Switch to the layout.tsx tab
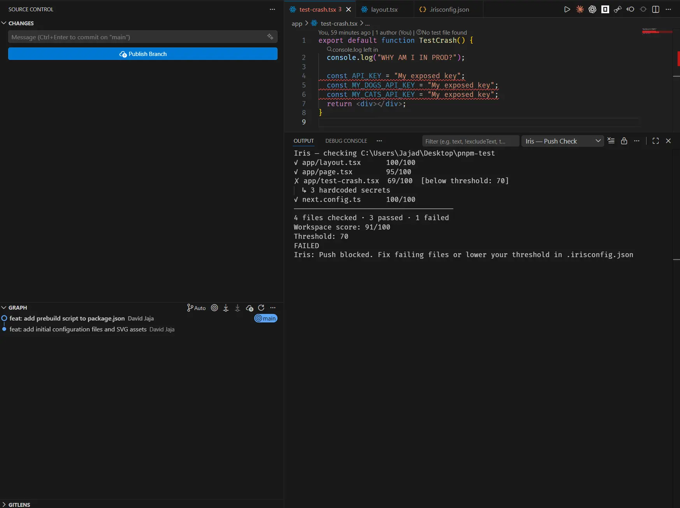The width and height of the screenshot is (680, 508). point(384,9)
